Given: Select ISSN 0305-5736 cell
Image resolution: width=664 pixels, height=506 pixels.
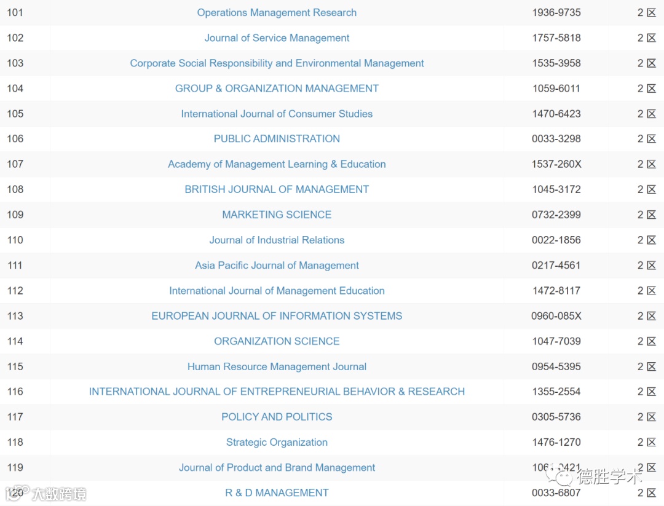Looking at the screenshot, I should coord(556,417).
